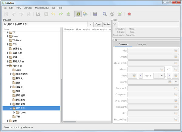Go to previous file arrow icon

pyautogui.click(x=14, y=14)
